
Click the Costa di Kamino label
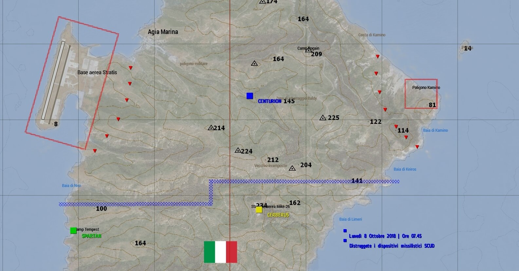click(372, 35)
